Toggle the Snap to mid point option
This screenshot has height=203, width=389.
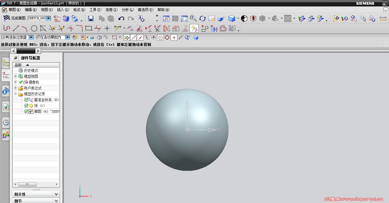pyautogui.click(x=140, y=37)
